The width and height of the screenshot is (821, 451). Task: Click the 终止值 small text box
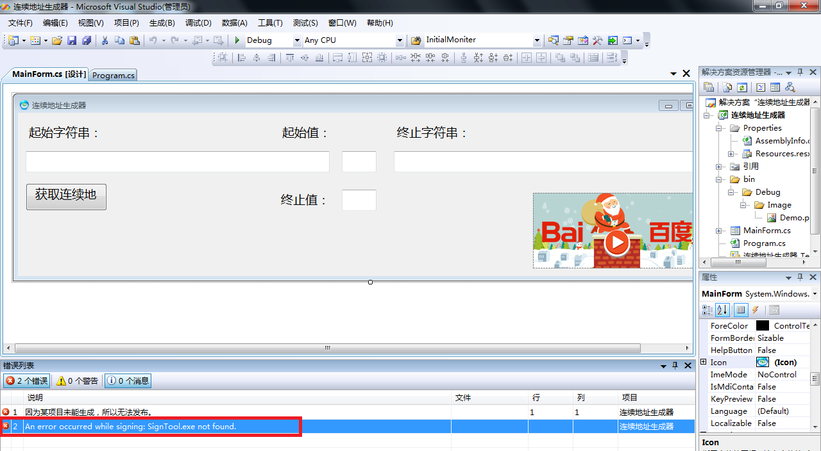[x=359, y=200]
